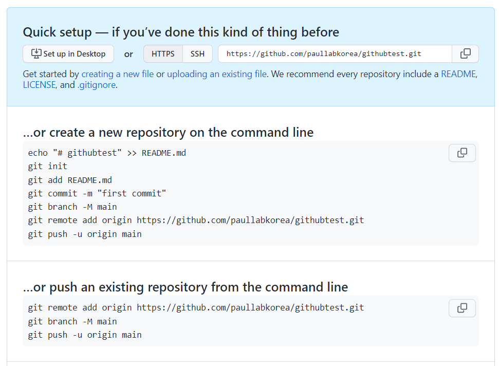The image size is (499, 366).
Task: Click the git push -u origin main line in push block
Action: 85,335
